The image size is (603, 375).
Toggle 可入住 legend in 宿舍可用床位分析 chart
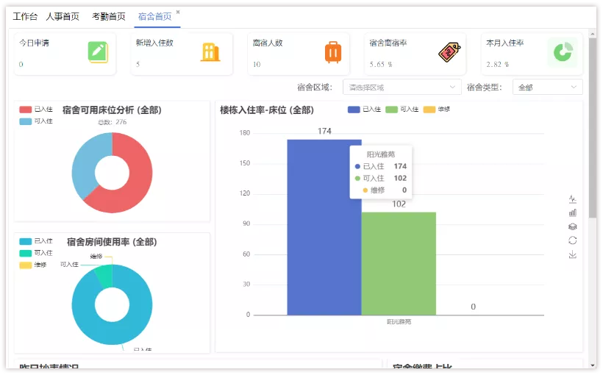click(36, 121)
